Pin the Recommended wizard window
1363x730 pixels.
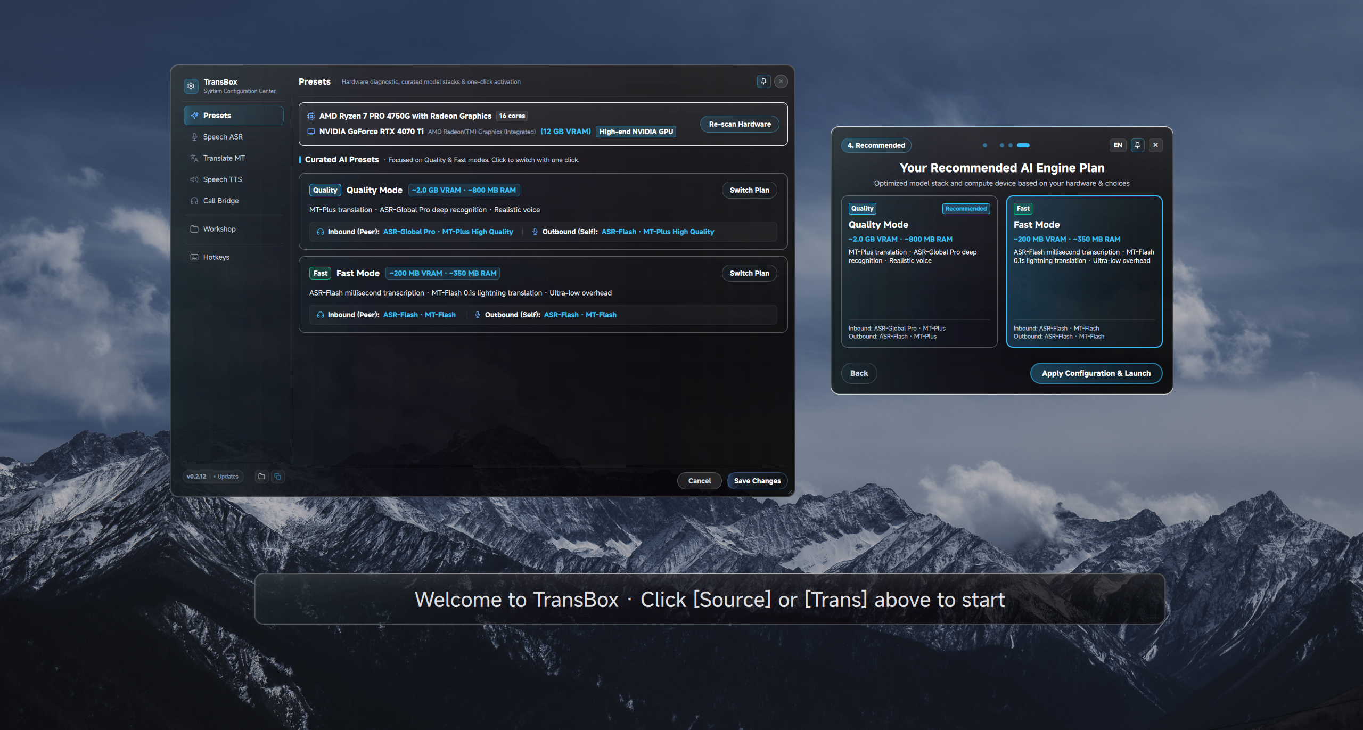point(1137,145)
